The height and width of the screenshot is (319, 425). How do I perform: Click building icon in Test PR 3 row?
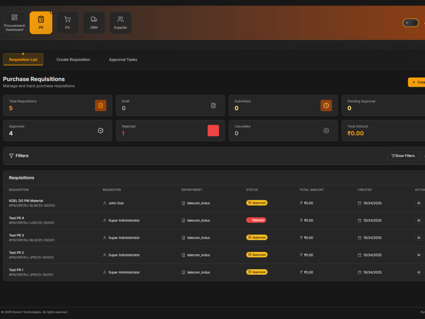pyautogui.click(x=183, y=238)
